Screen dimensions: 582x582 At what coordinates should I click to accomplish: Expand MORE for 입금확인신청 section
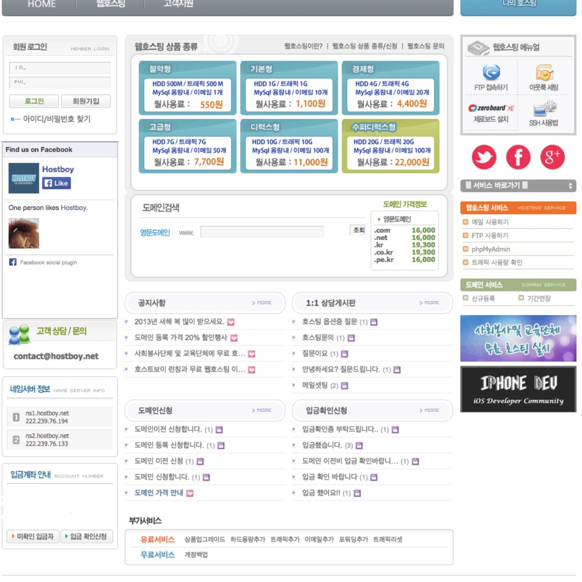[x=429, y=410]
